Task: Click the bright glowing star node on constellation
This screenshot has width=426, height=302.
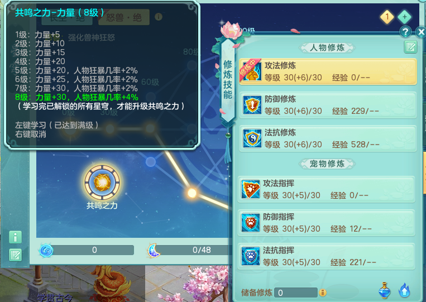Action: pos(192,193)
